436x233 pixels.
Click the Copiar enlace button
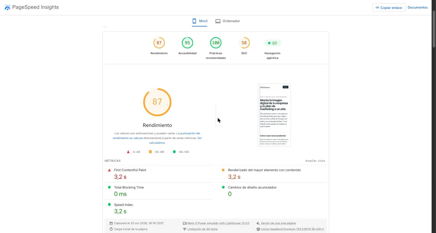[389, 8]
